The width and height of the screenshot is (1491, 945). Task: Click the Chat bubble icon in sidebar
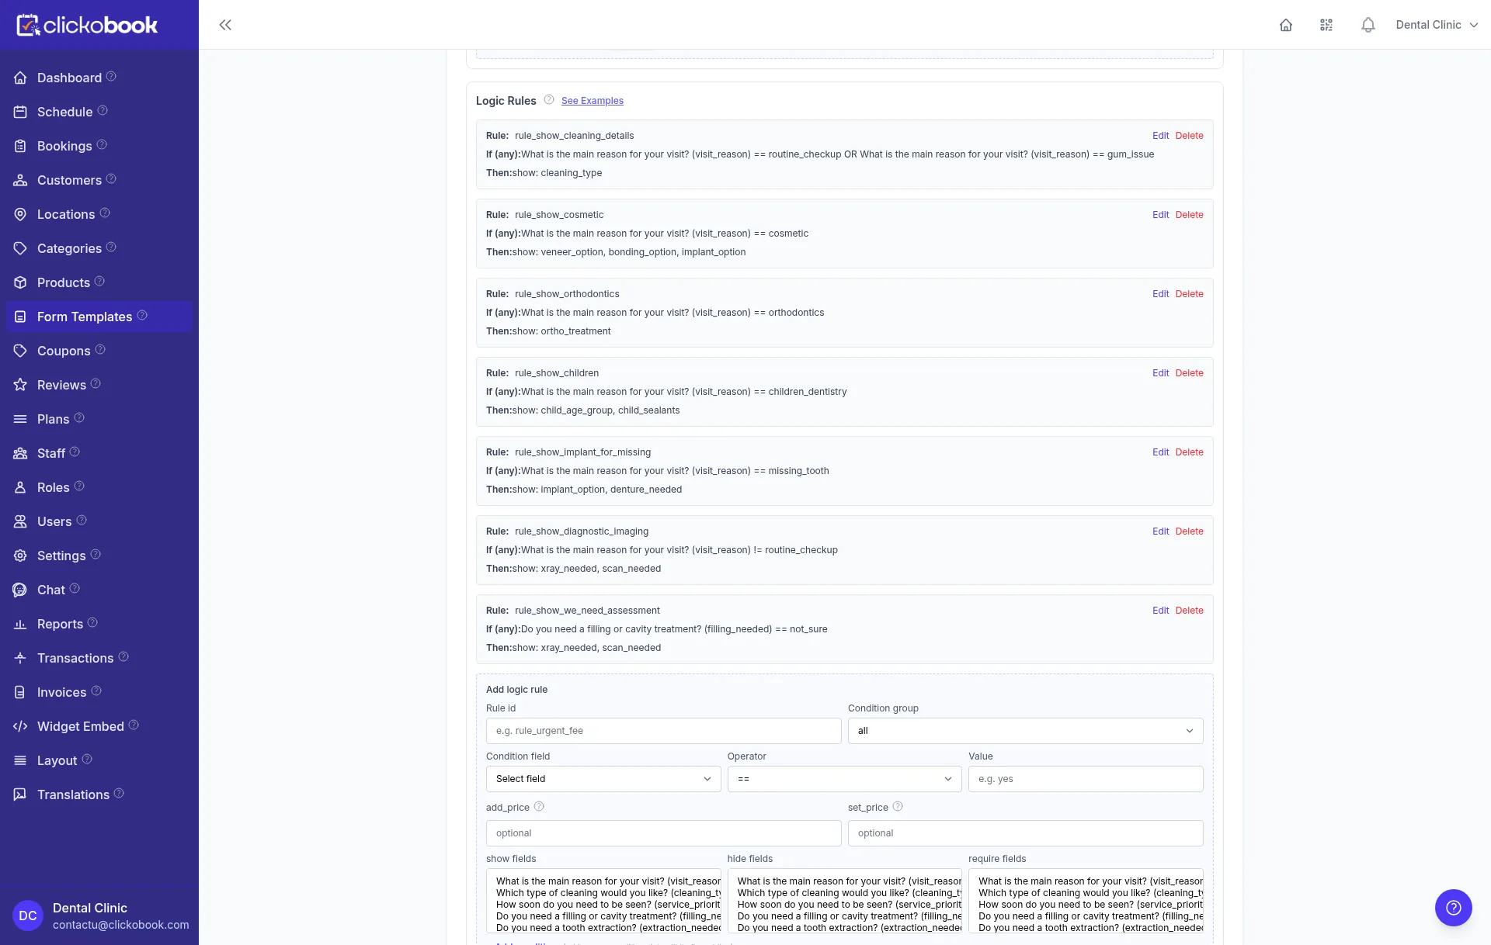pyautogui.click(x=20, y=590)
